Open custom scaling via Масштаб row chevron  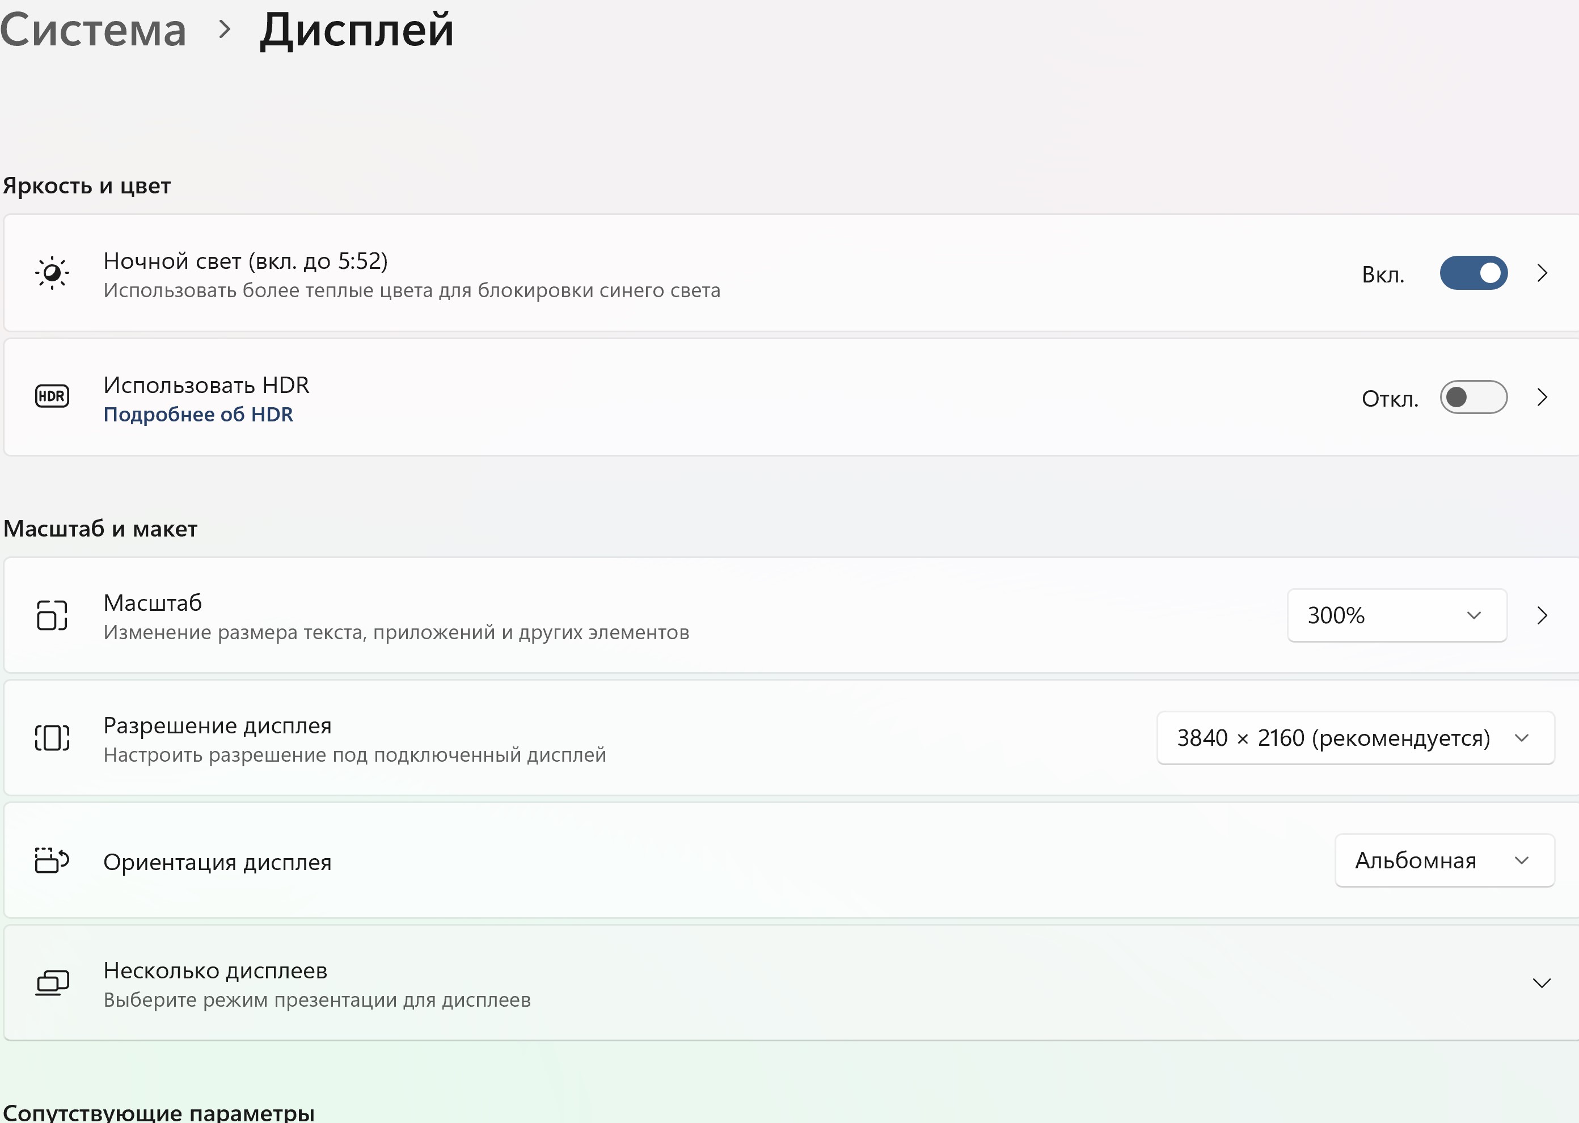point(1542,615)
